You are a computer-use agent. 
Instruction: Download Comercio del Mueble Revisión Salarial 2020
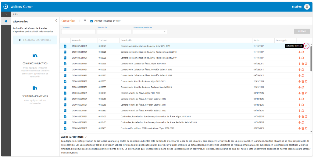[x=300, y=87]
